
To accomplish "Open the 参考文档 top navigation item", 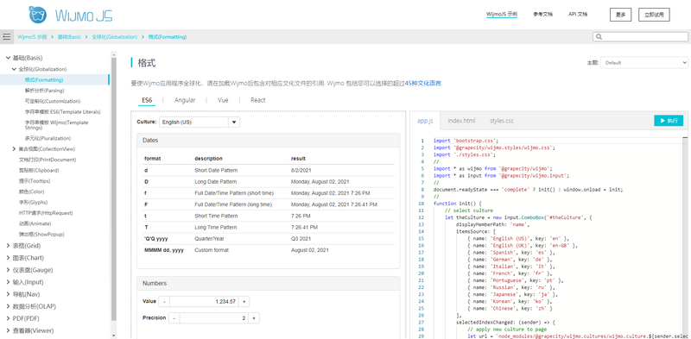I will [x=542, y=15].
